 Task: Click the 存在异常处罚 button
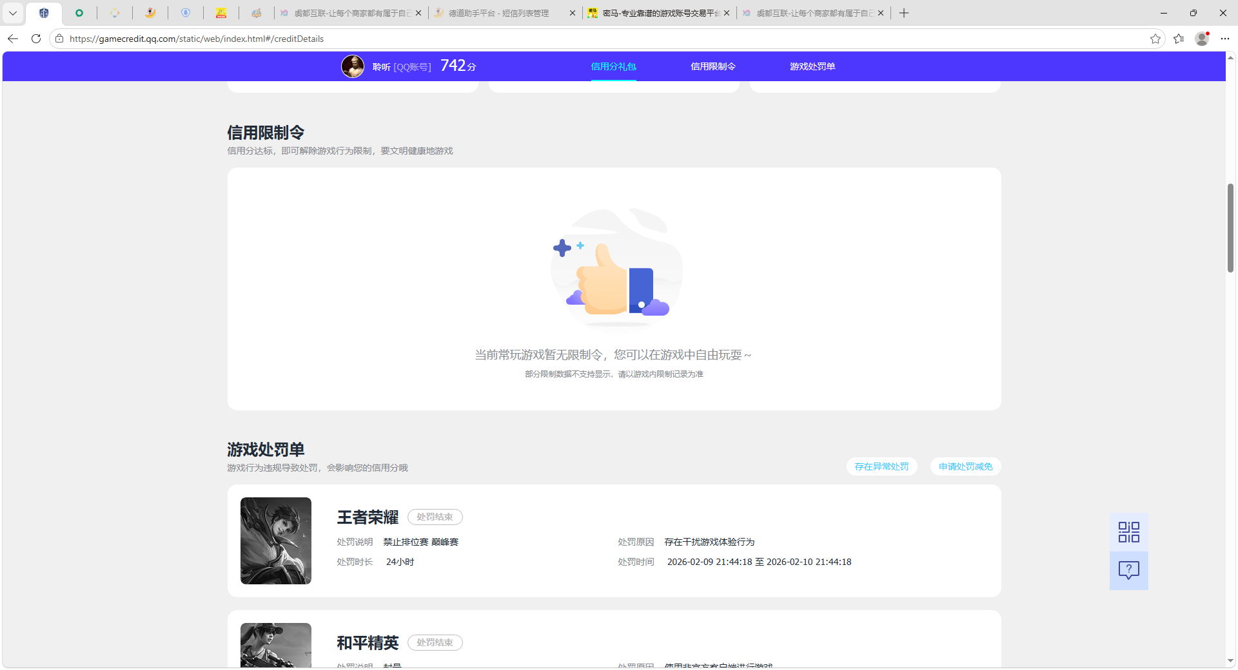coord(881,466)
